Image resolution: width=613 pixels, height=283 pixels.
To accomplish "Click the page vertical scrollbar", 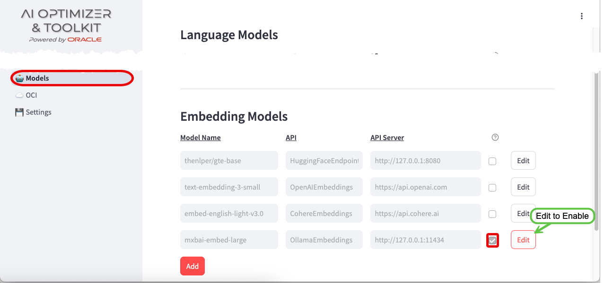I will pyautogui.click(x=596, y=151).
